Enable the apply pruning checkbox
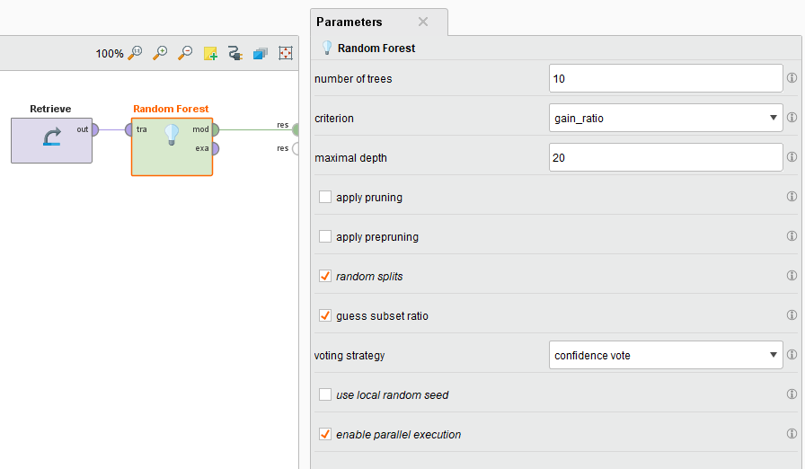 325,197
